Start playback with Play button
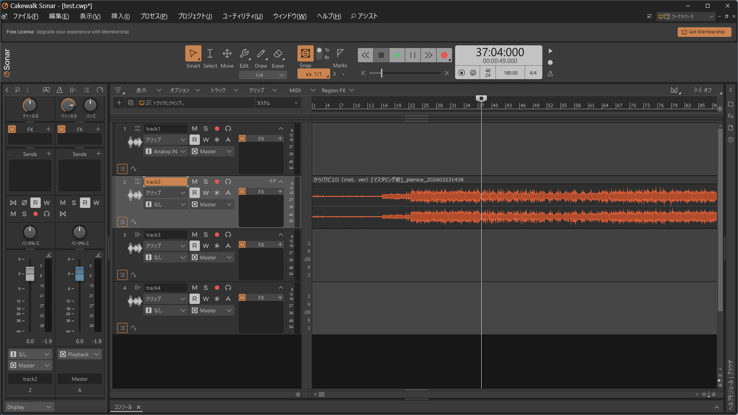The height and width of the screenshot is (415, 738). click(x=397, y=55)
